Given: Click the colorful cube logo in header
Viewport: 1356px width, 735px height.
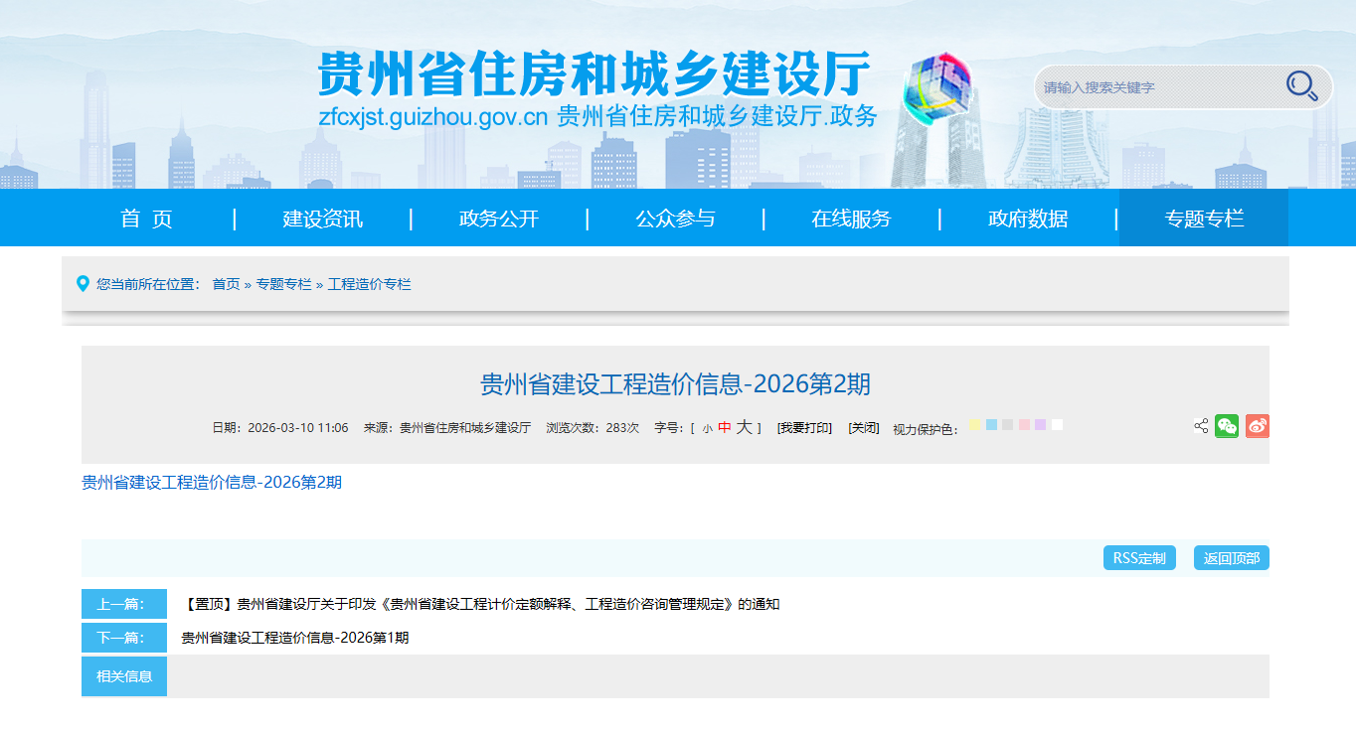Looking at the screenshot, I should point(936,87).
